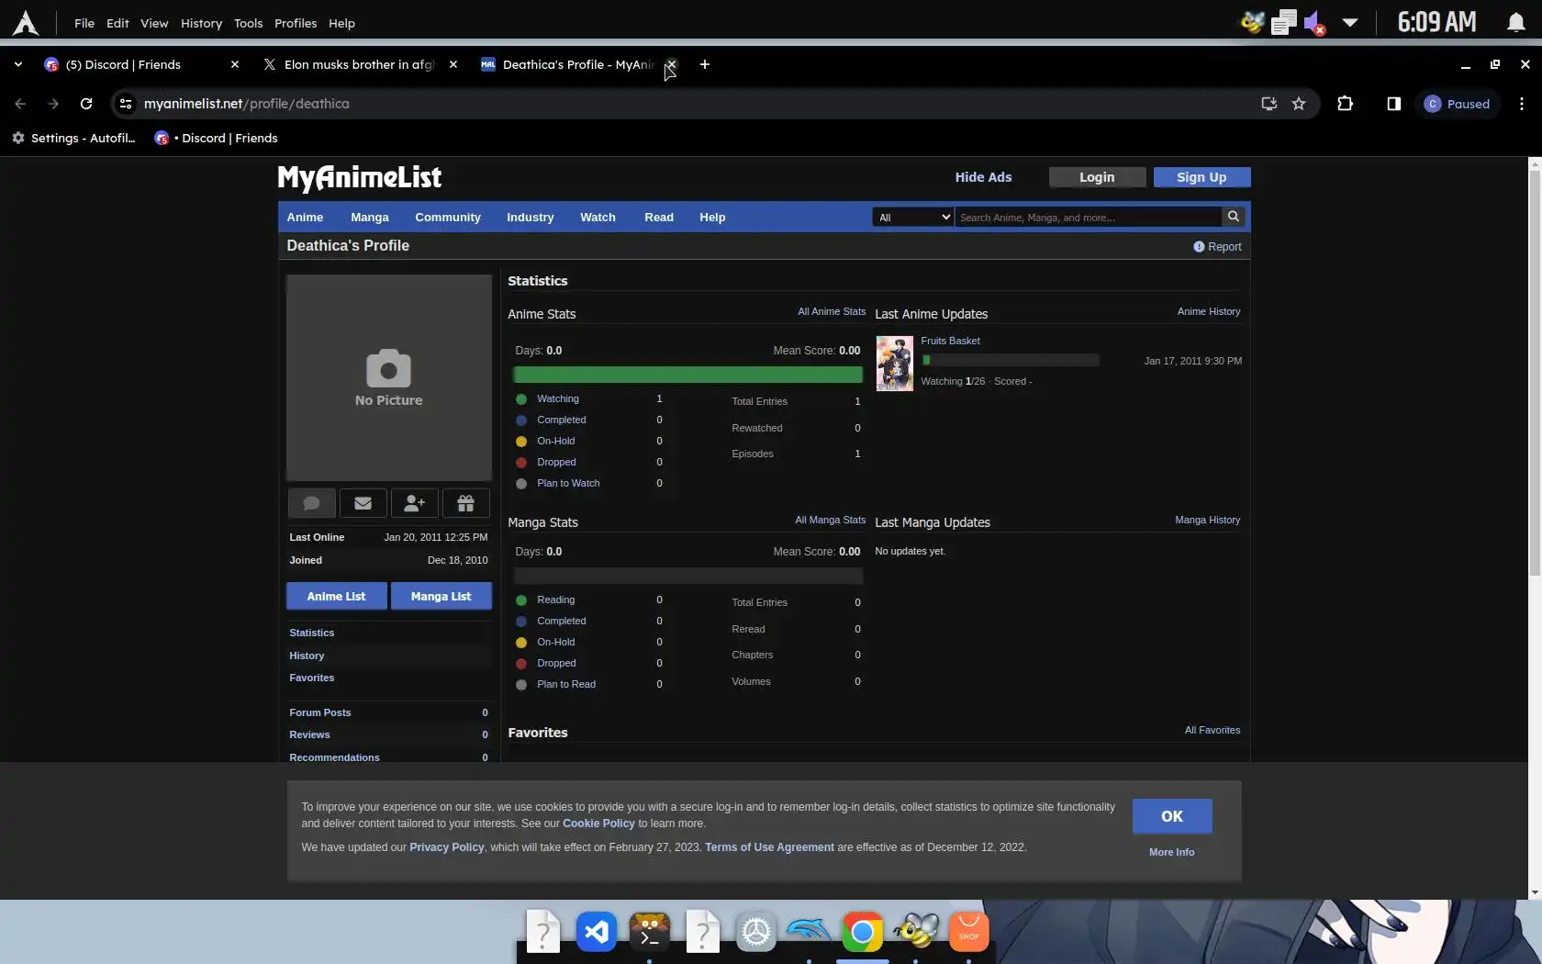1542x964 pixels.
Task: Open the Terms of Use Agreement link
Action: pyautogui.click(x=769, y=847)
